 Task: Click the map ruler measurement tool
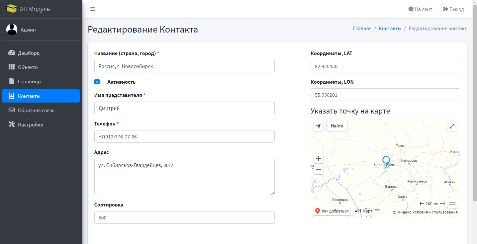452,203
